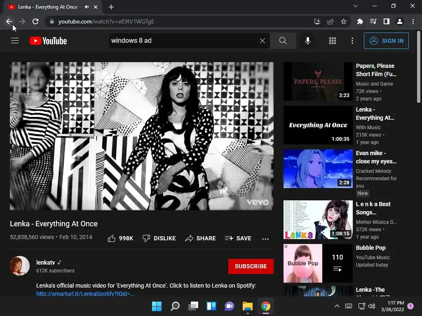Close the Lenka YouTube tab
The image size is (422, 316).
coord(96,7)
